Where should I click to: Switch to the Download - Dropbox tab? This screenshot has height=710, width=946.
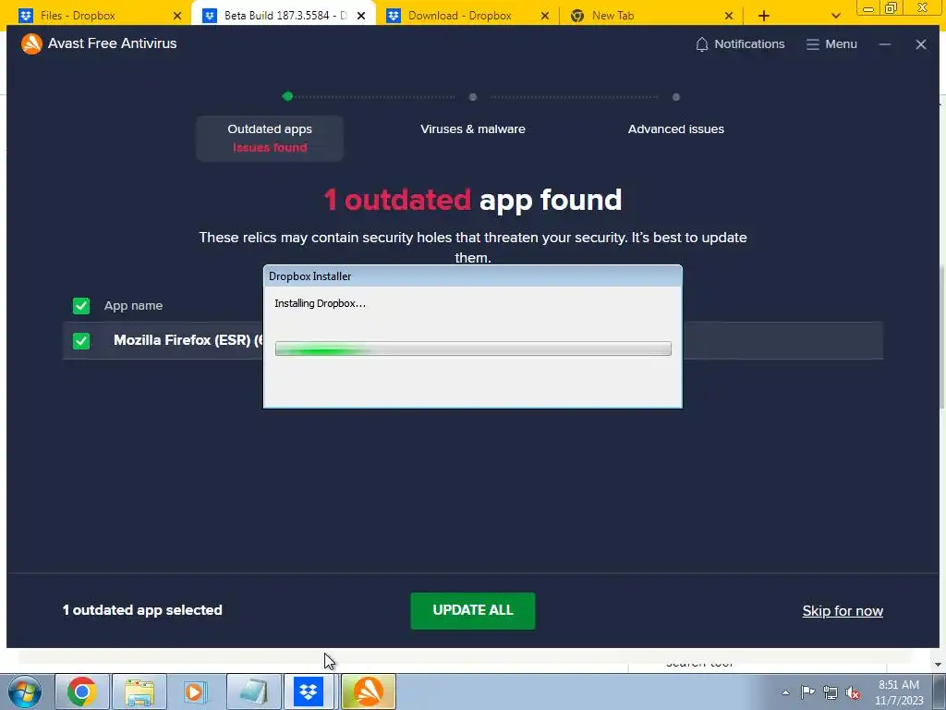tap(467, 16)
